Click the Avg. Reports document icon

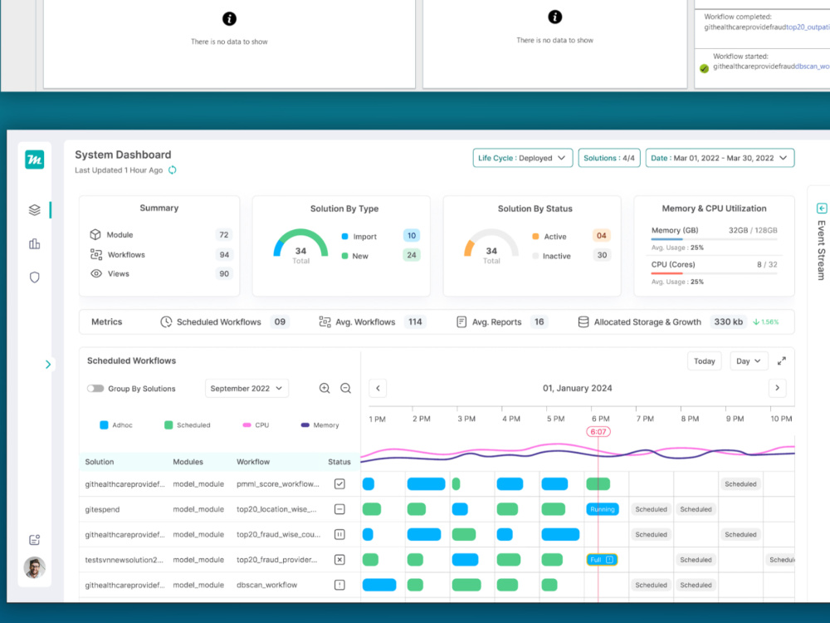pyautogui.click(x=461, y=322)
